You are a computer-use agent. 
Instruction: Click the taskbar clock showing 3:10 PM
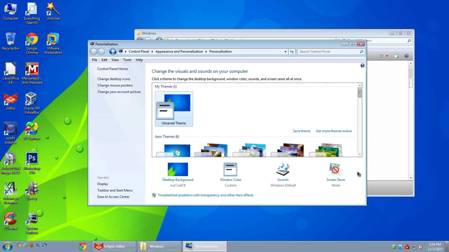pyautogui.click(x=435, y=247)
